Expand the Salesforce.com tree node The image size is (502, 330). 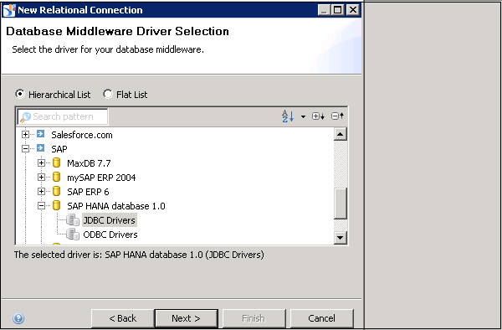click(x=25, y=134)
